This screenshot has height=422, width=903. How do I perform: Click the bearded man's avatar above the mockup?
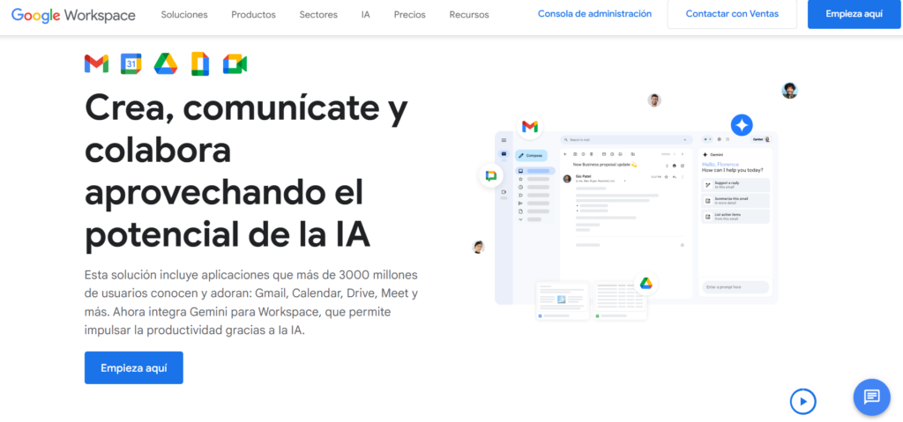pyautogui.click(x=654, y=100)
